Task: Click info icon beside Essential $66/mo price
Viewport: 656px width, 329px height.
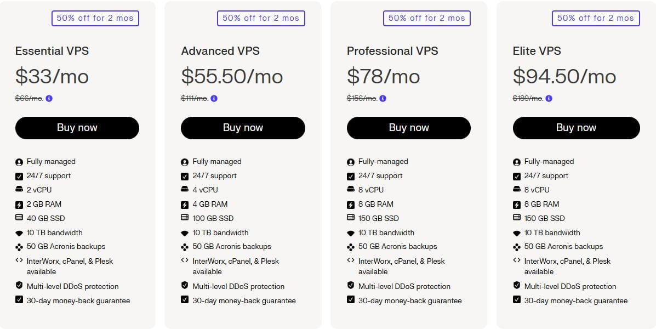Action: (49, 99)
